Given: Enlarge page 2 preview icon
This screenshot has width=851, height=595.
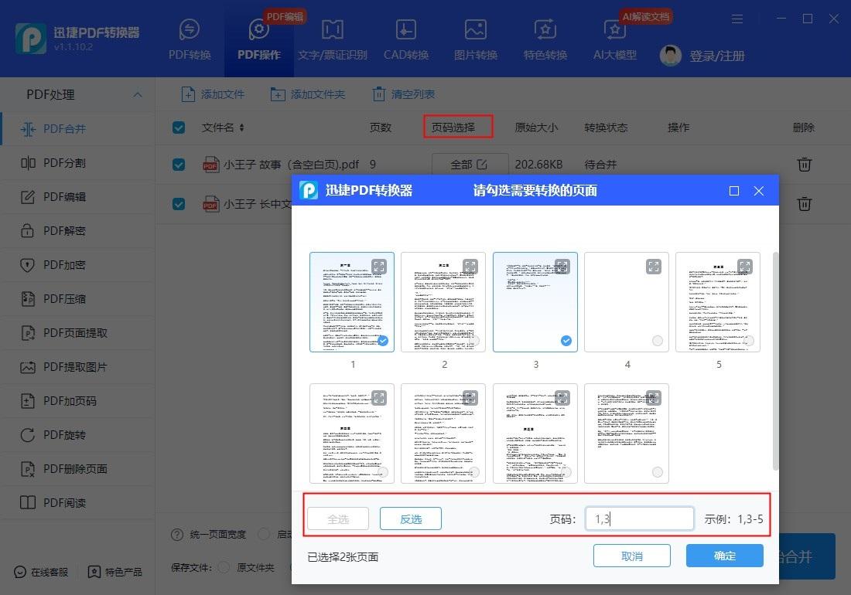Looking at the screenshot, I should (x=470, y=266).
